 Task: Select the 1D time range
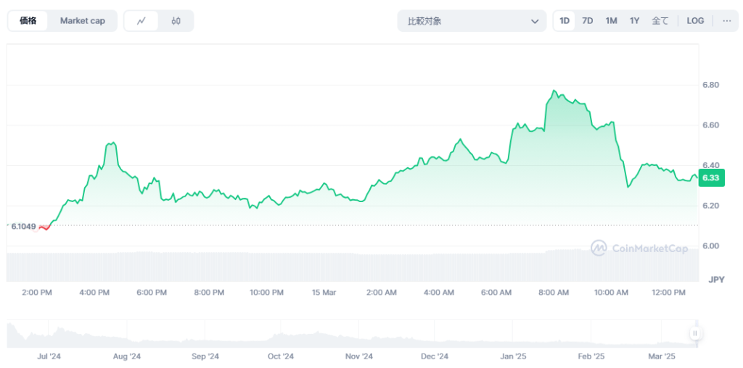pos(565,21)
